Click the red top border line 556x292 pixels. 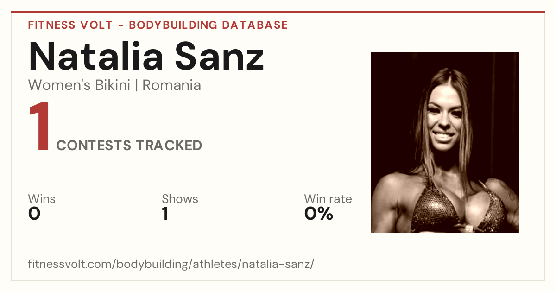[x=278, y=12]
